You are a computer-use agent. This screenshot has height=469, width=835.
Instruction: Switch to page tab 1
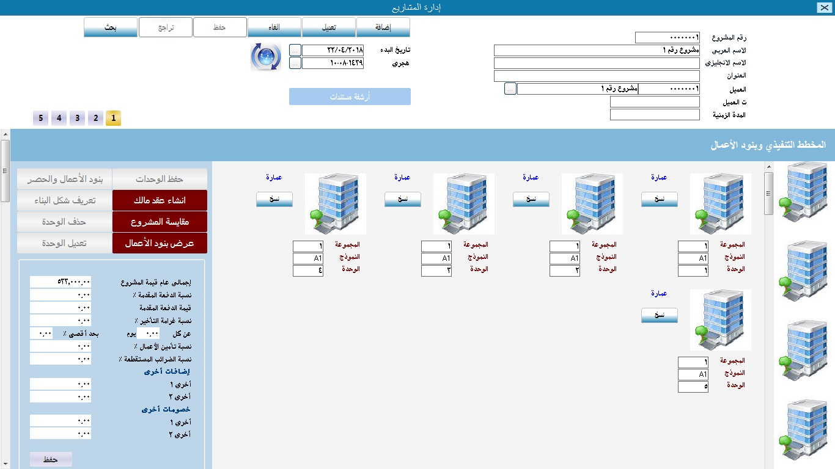pos(113,118)
